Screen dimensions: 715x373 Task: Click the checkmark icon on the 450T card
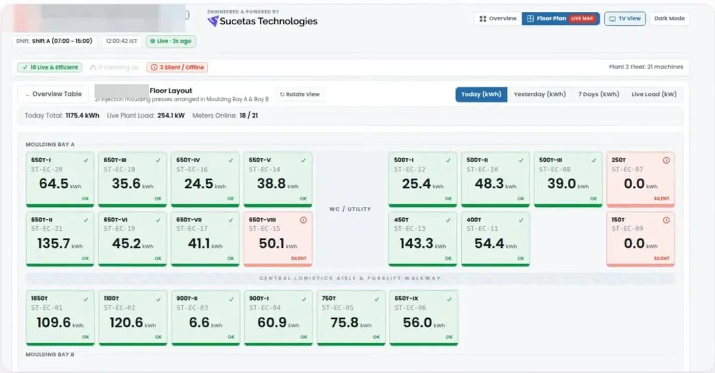[x=449, y=220]
